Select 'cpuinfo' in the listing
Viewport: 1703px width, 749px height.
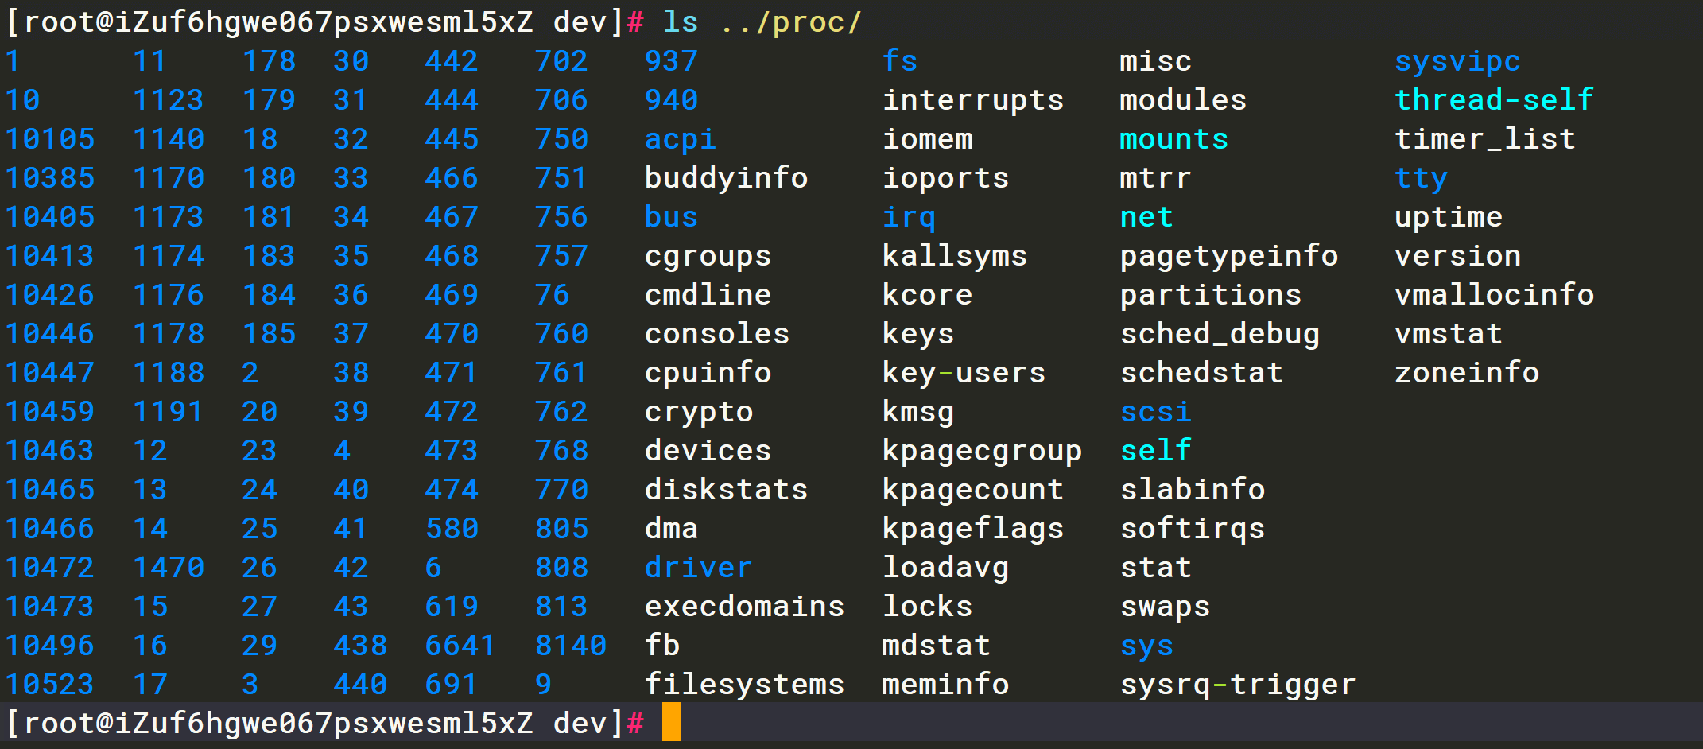(x=708, y=373)
